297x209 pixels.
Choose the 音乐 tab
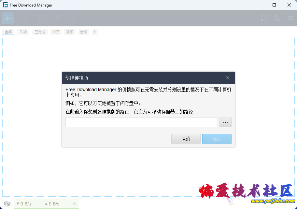tap(84, 32)
